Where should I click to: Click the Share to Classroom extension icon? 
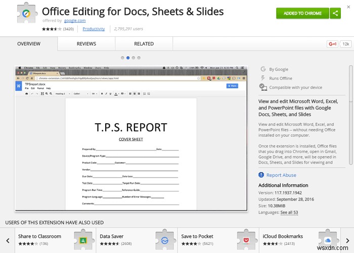[83, 240]
